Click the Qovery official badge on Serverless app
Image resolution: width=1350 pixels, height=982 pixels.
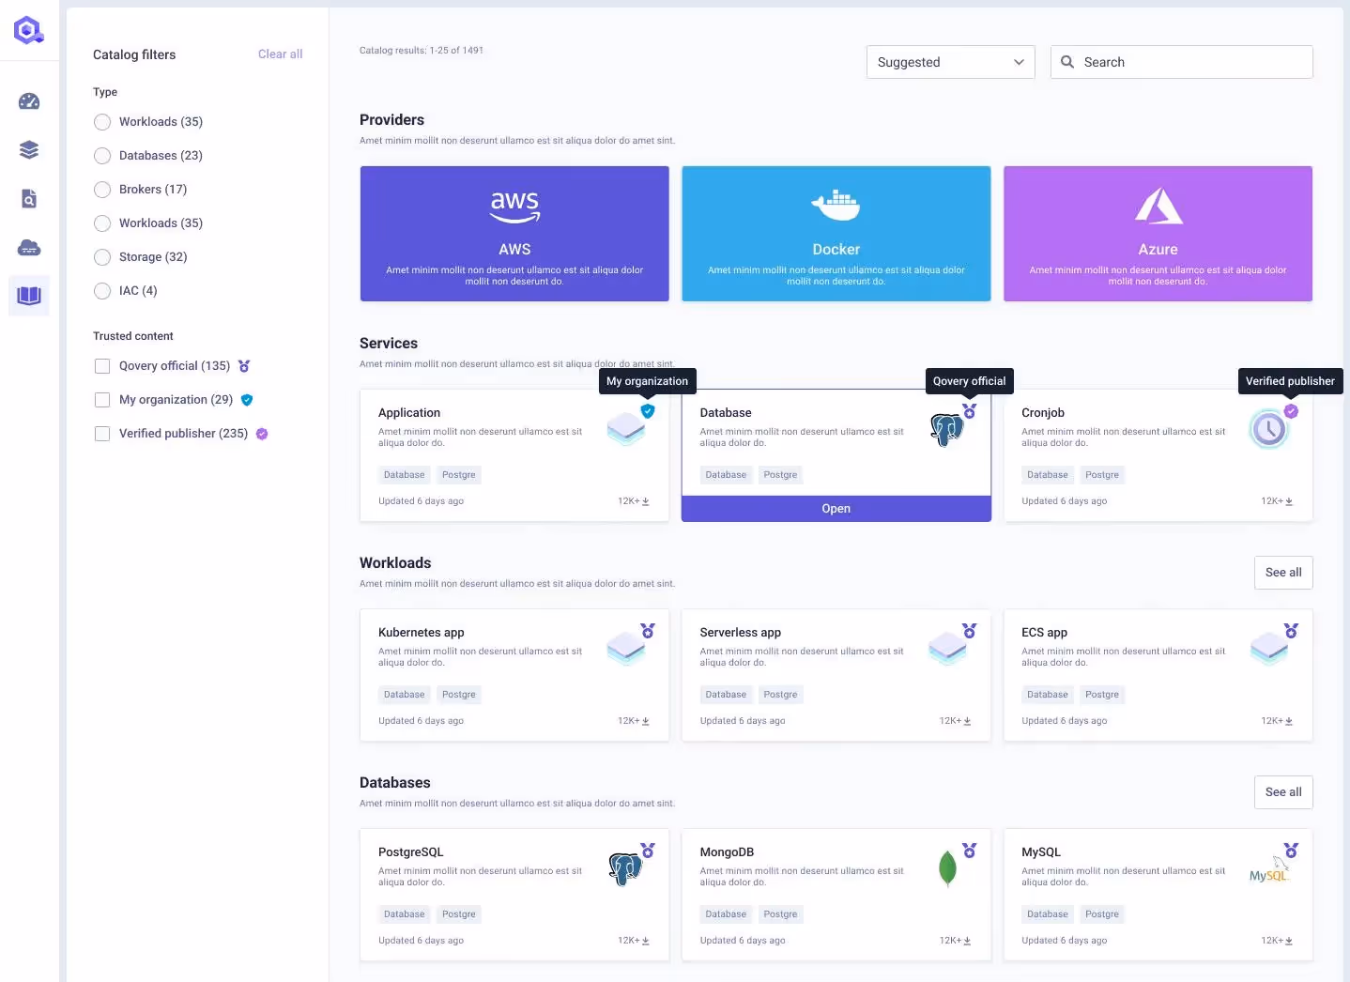pyautogui.click(x=970, y=631)
